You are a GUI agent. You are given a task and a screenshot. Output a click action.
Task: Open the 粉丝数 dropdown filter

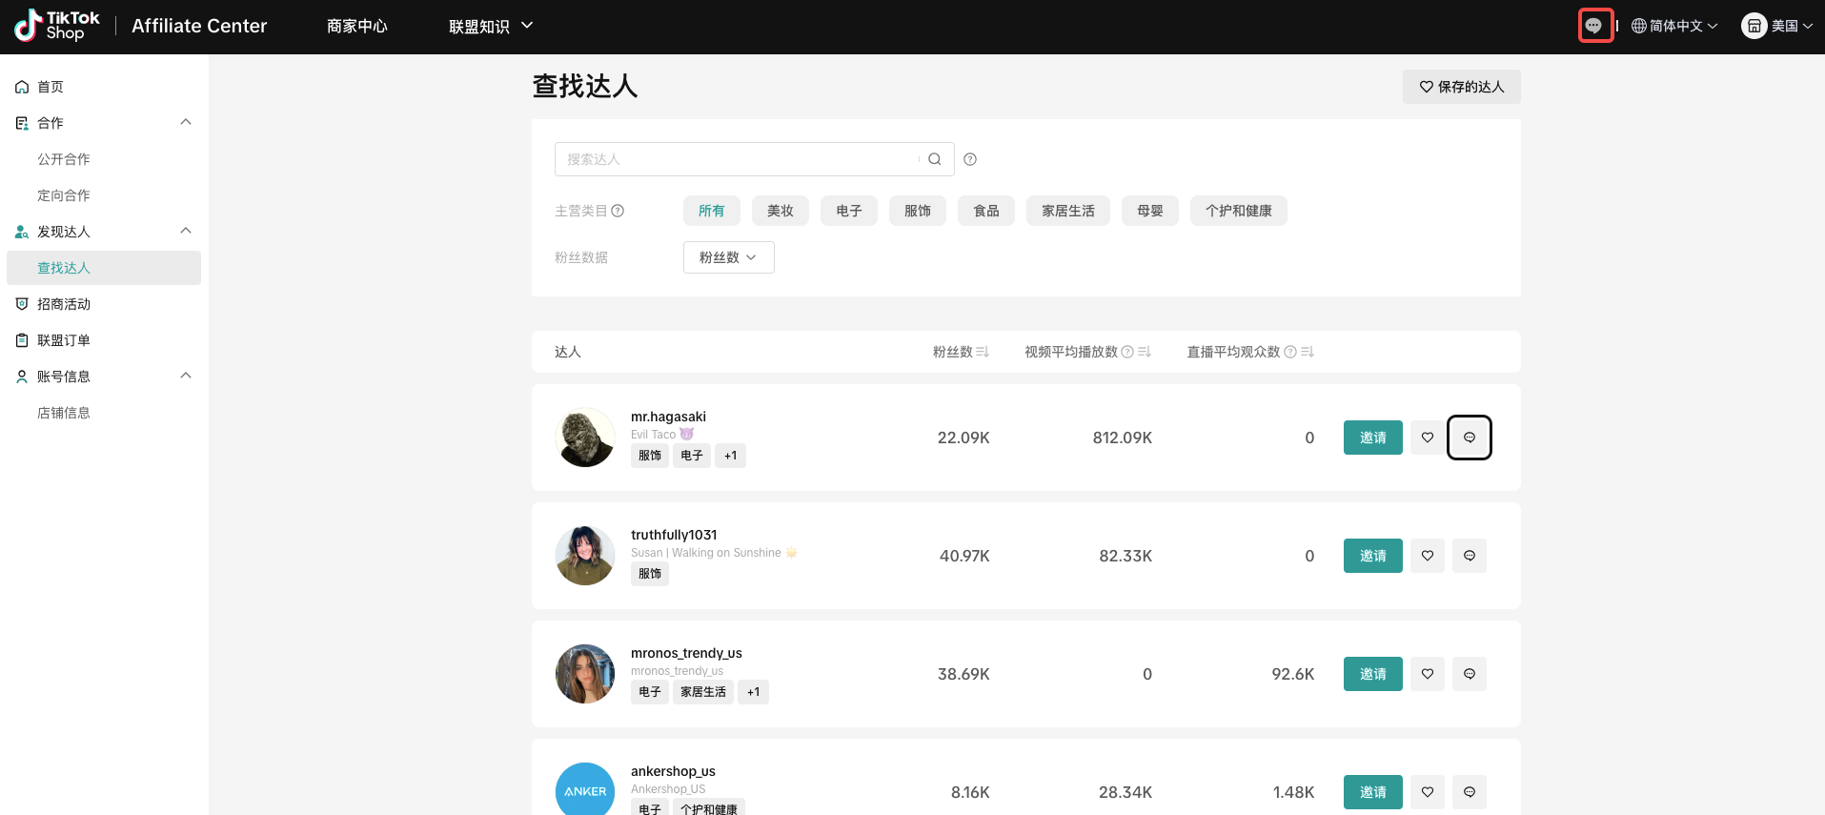(728, 257)
